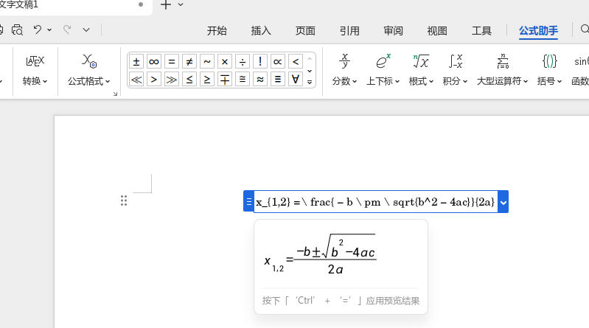The image size is (589, 328).
Task: Switch to the 插入 tab
Action: click(261, 30)
